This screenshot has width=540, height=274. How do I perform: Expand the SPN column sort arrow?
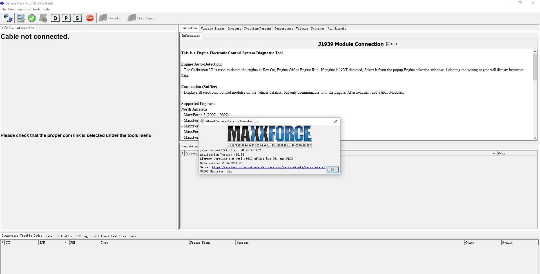click(66, 242)
